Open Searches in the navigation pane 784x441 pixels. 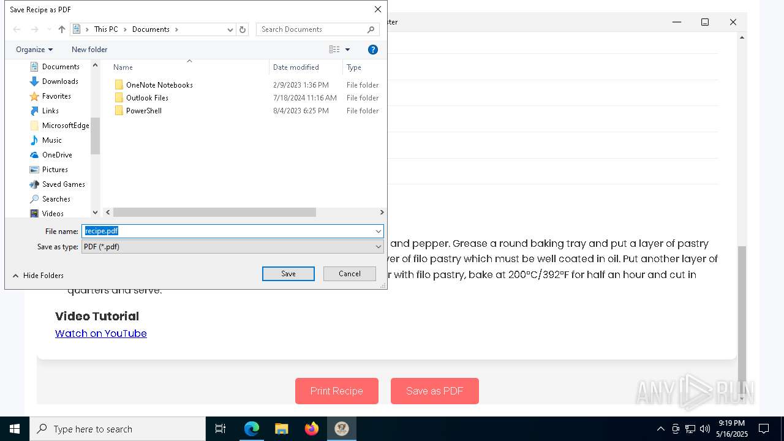(56, 199)
